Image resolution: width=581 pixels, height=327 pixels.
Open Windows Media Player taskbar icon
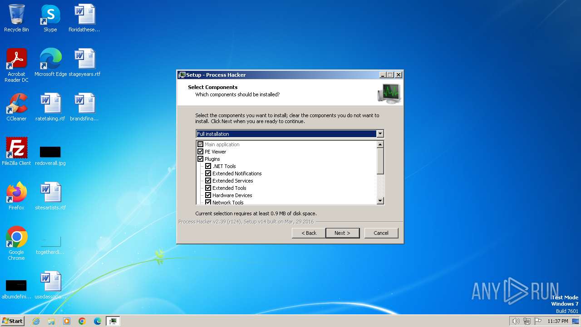[x=67, y=321]
